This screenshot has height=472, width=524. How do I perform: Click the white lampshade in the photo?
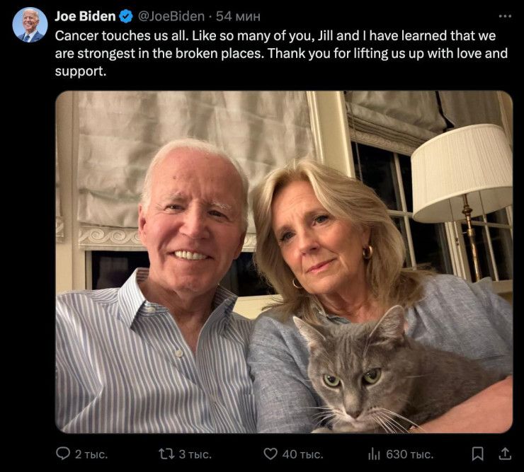coord(461,170)
